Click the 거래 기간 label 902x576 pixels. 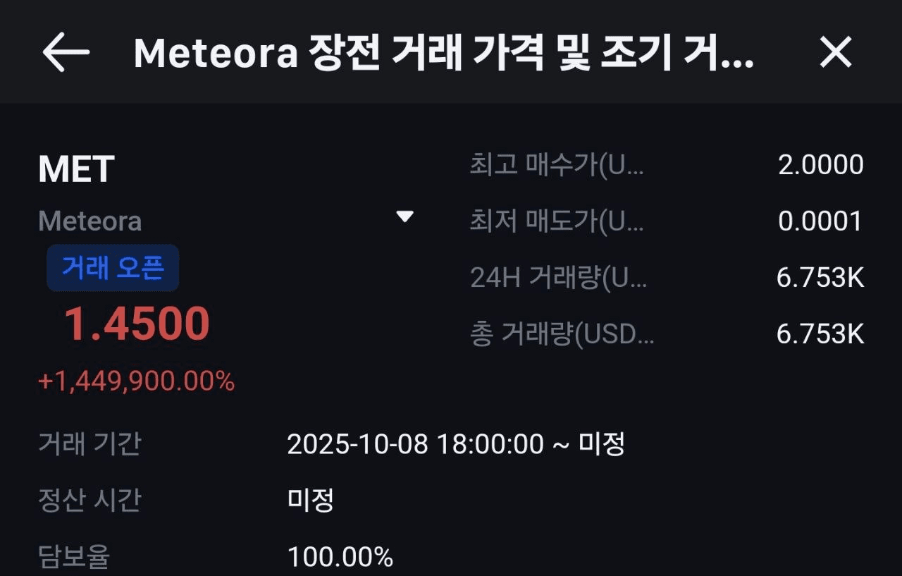pos(89,444)
